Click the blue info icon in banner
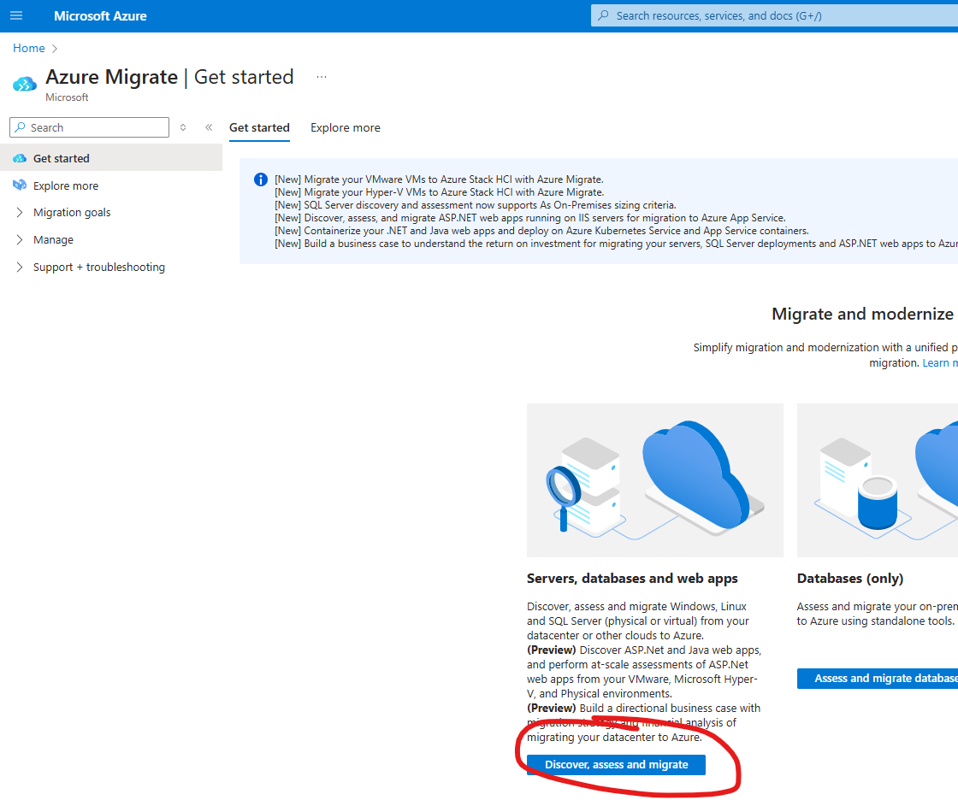The height and width of the screenshot is (800, 958). pos(261,179)
